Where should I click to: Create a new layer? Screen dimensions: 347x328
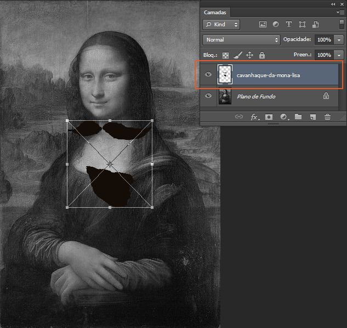[313, 117]
